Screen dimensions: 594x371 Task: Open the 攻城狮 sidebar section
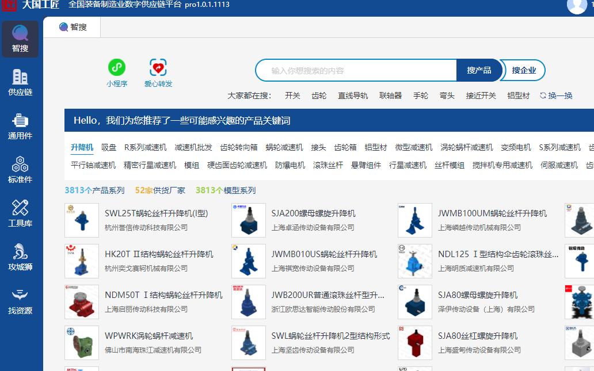pos(20,258)
